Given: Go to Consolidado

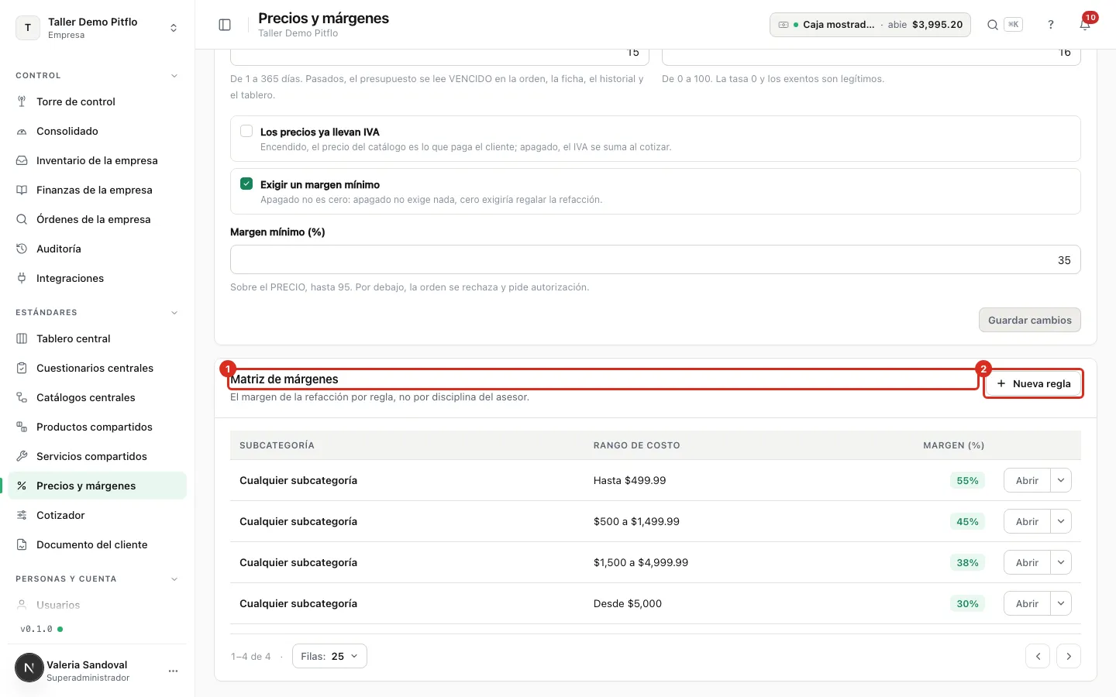Looking at the screenshot, I should point(98,131).
